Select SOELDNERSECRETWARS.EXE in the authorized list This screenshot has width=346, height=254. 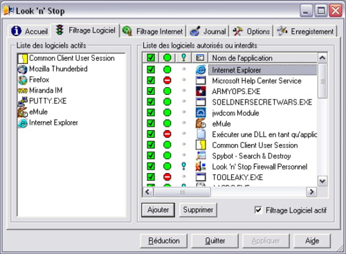(x=262, y=102)
